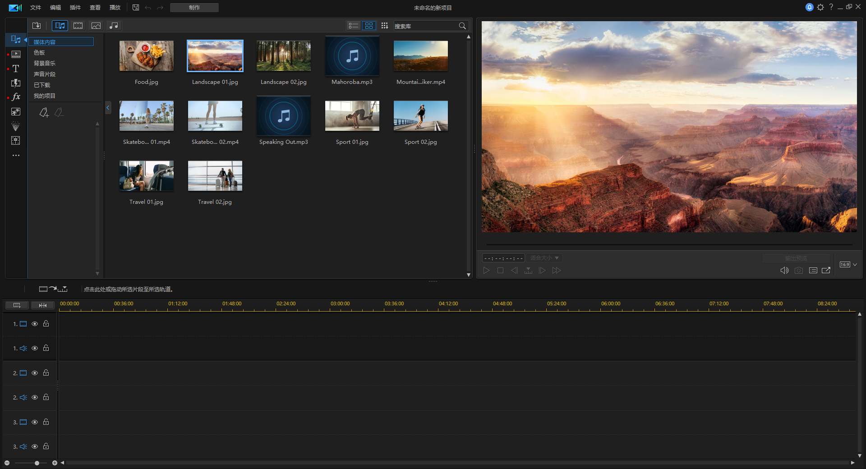Open the 插件 menu
Screen dimensions: 866x469
coord(75,8)
